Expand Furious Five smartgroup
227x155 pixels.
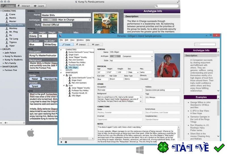tap(3, 70)
